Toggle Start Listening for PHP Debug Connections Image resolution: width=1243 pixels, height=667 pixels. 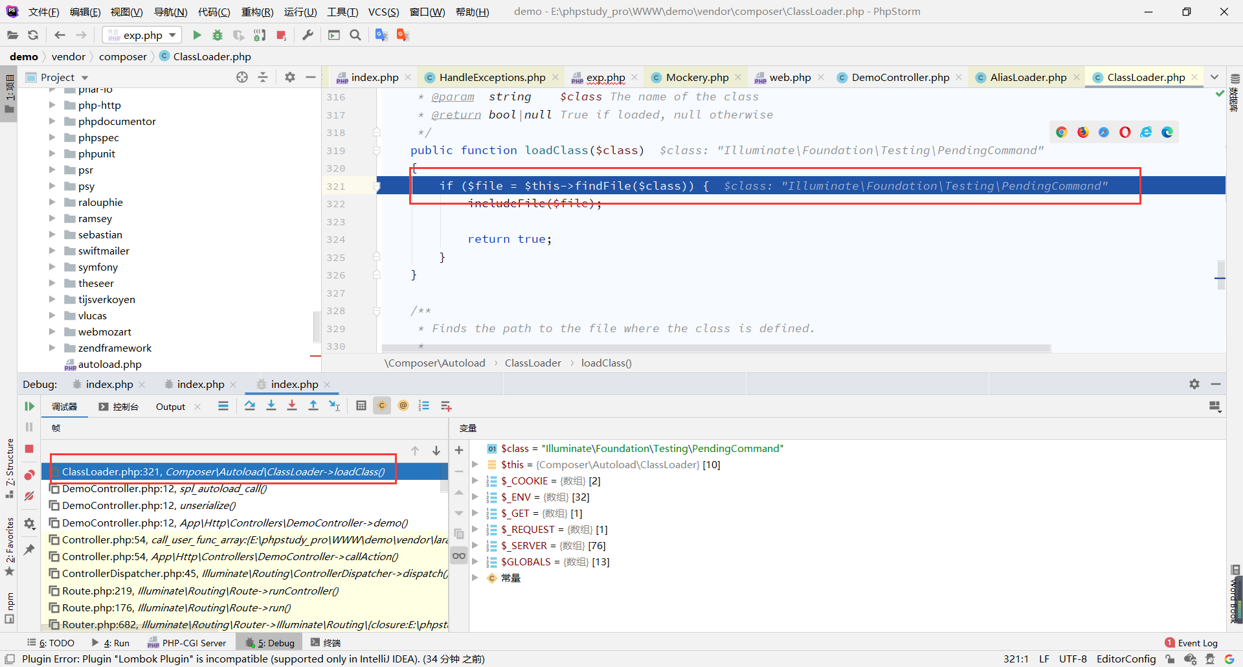point(260,35)
